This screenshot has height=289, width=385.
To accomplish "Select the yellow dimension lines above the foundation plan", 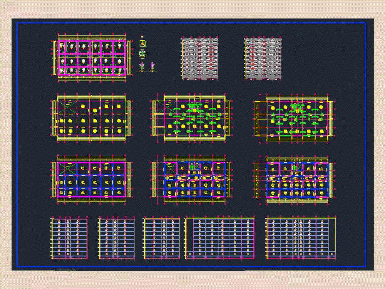I will click(92, 37).
